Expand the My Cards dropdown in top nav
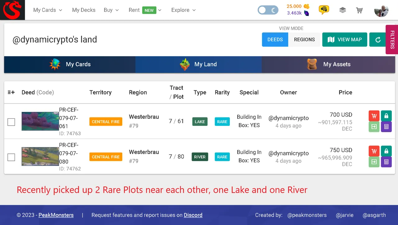The width and height of the screenshot is (398, 225). [x=48, y=10]
